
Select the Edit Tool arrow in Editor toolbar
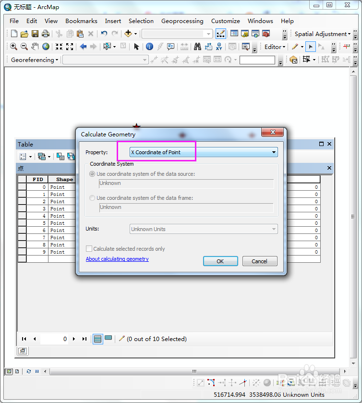(x=311, y=47)
